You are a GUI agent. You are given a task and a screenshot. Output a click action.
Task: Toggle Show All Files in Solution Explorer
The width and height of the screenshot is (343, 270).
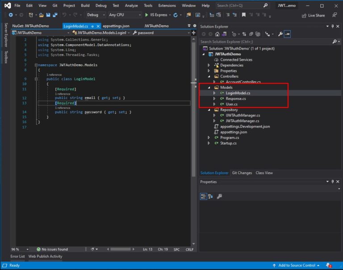[x=258, y=34]
